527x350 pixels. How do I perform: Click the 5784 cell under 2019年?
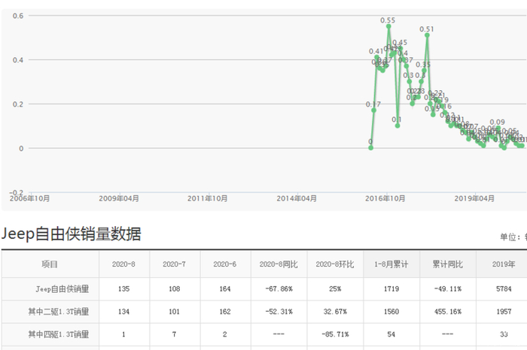click(504, 289)
